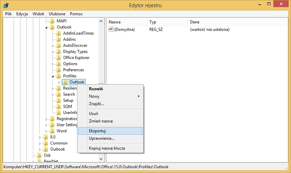
Task: Click the 8.0 folder icon
Action: pyautogui.click(x=46, y=137)
